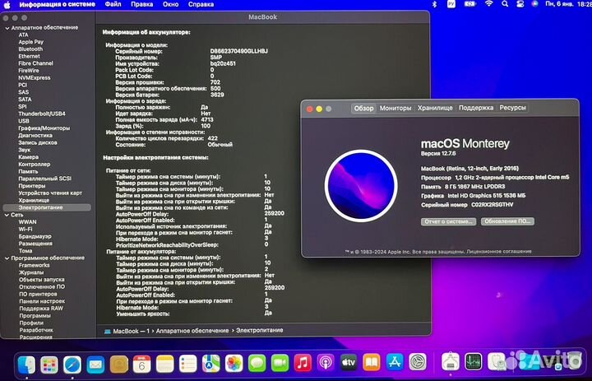Select the Обзор tab
Viewport: 592px width, 381px height.
[364, 109]
